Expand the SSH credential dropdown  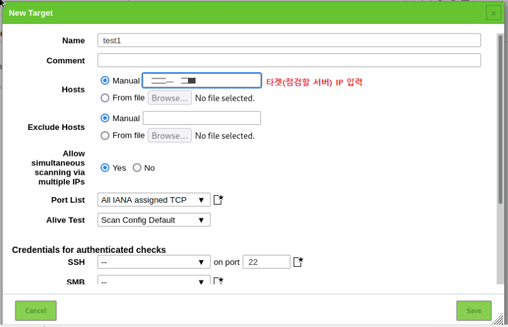[154, 262]
